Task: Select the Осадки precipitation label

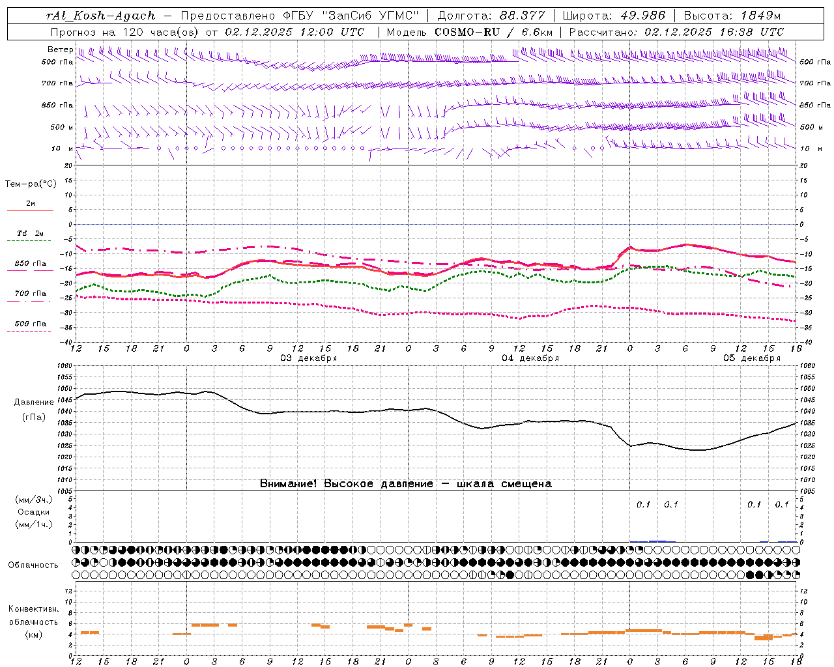Action: coord(34,512)
